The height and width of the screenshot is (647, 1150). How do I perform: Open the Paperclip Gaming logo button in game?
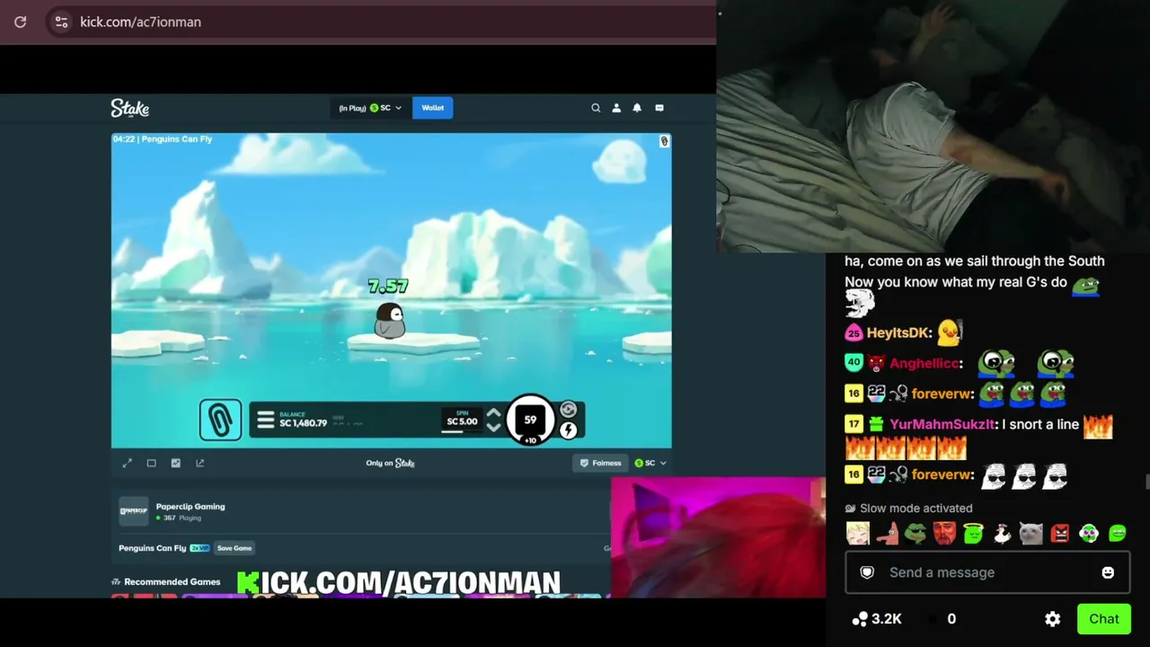pos(220,420)
